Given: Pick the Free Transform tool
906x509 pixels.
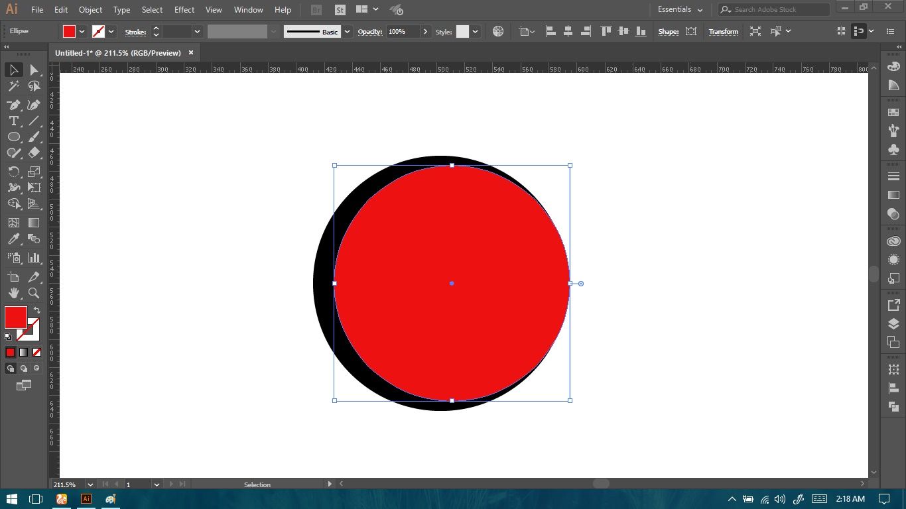Looking at the screenshot, I should [x=34, y=188].
